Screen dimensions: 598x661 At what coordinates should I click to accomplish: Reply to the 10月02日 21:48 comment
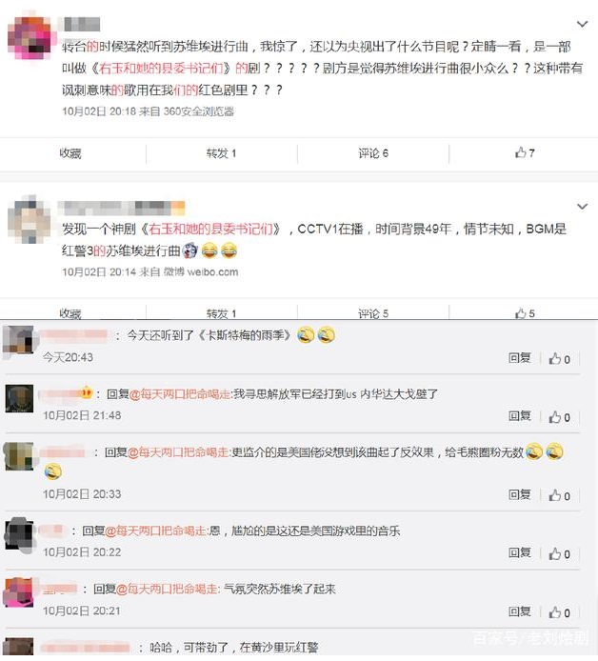(519, 416)
